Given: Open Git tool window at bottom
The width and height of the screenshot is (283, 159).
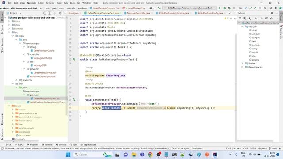Looking at the screenshot, I should (x=8, y=144).
